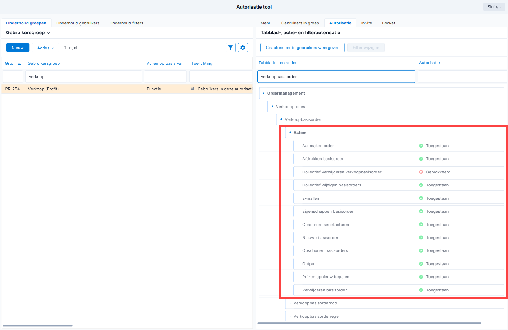The height and width of the screenshot is (330, 508).
Task: Switch to the Onderhoud gebruikers tab
Action: tap(78, 23)
